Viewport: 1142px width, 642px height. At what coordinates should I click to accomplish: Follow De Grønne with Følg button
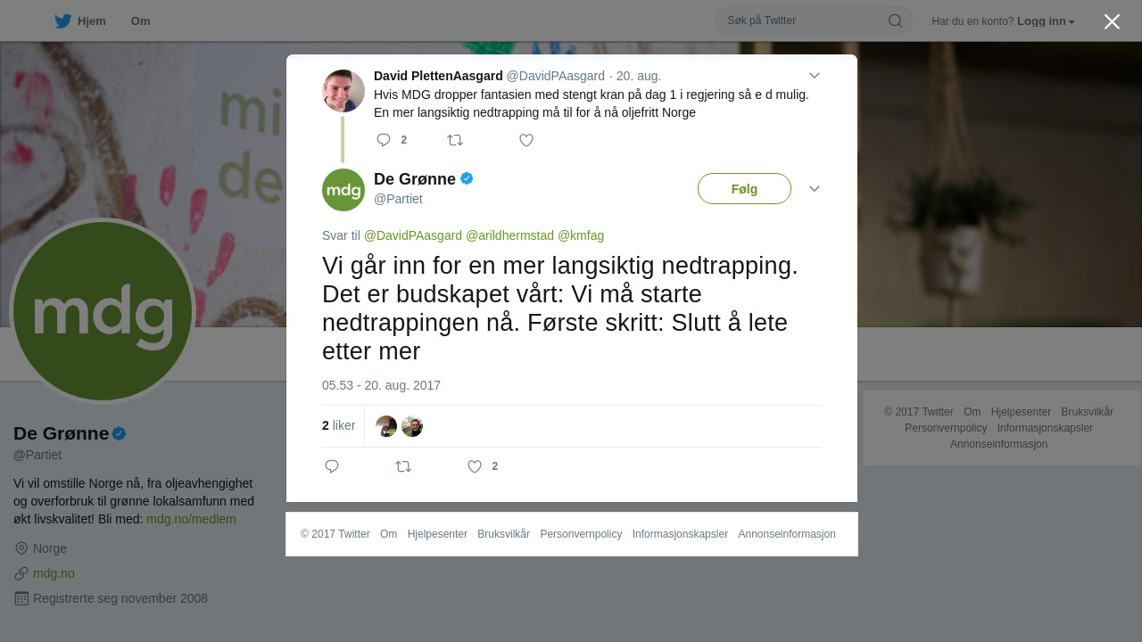[744, 189]
